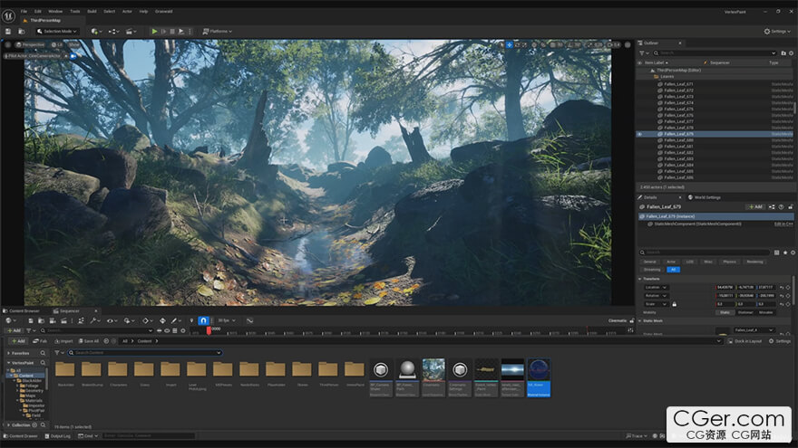Click the snapping magnet icon in Sequencer

point(203,320)
